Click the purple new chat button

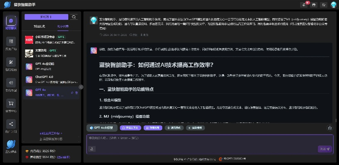(x=46, y=17)
